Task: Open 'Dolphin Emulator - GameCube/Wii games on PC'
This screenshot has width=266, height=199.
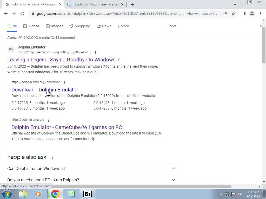Action: (x=67, y=127)
